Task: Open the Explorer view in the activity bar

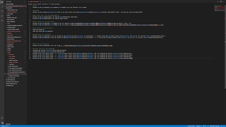Action: pos(2,2)
